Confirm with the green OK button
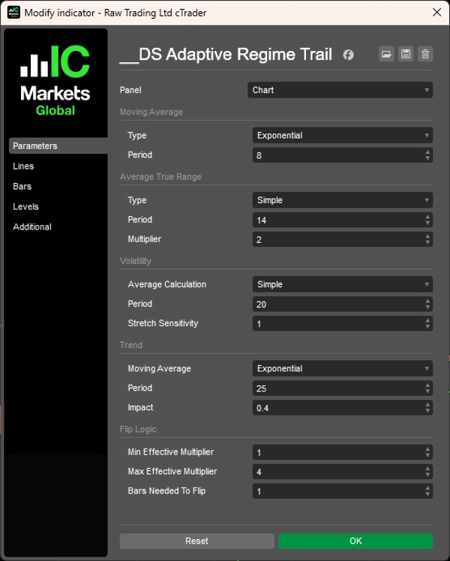 tap(355, 541)
